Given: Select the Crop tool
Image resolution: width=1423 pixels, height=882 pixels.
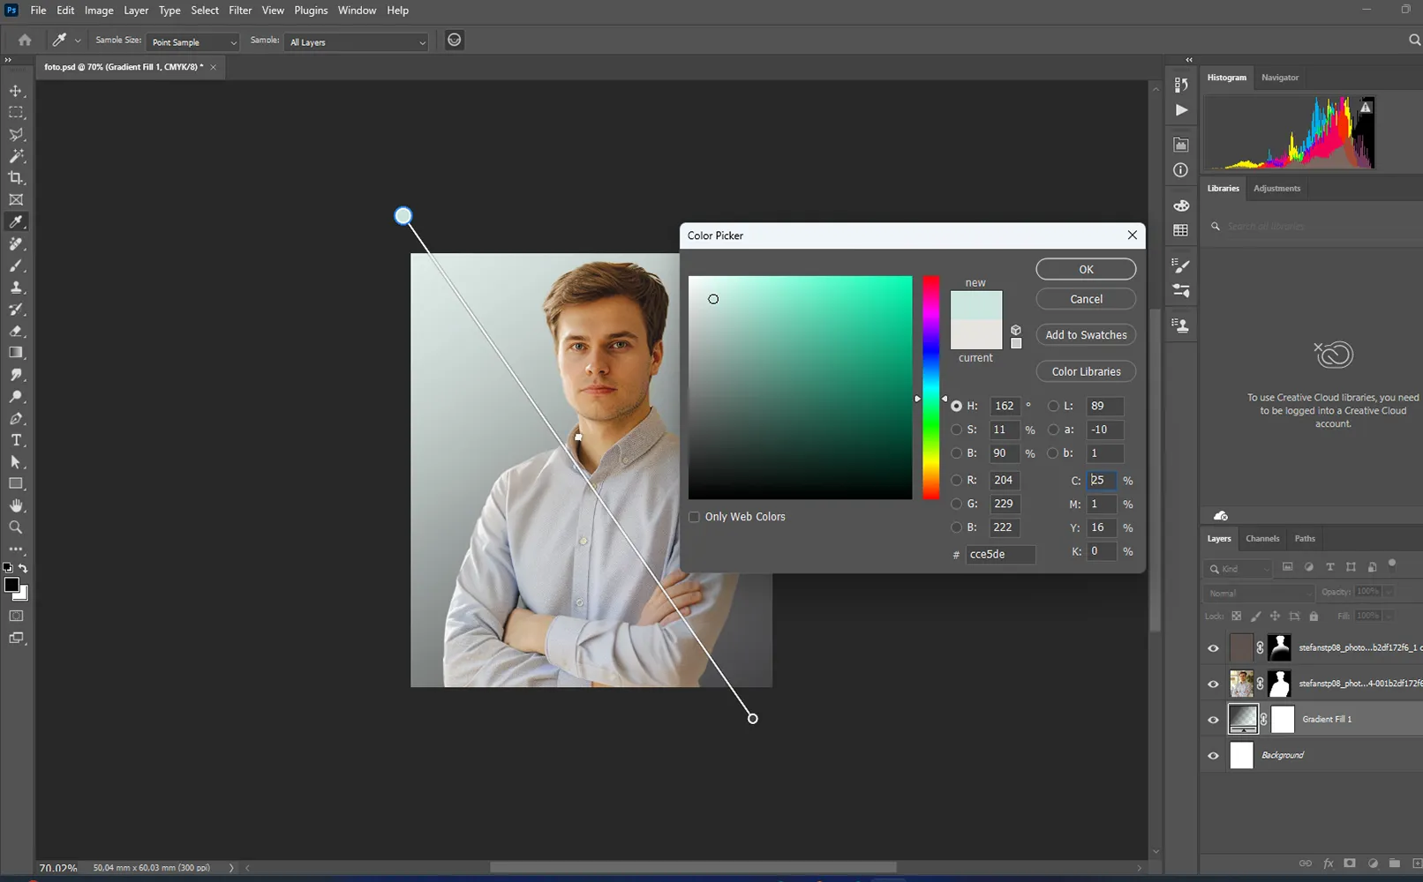Looking at the screenshot, I should 16,178.
